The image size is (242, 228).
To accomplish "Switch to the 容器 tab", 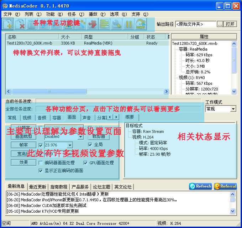I will (x=57, y=118).
